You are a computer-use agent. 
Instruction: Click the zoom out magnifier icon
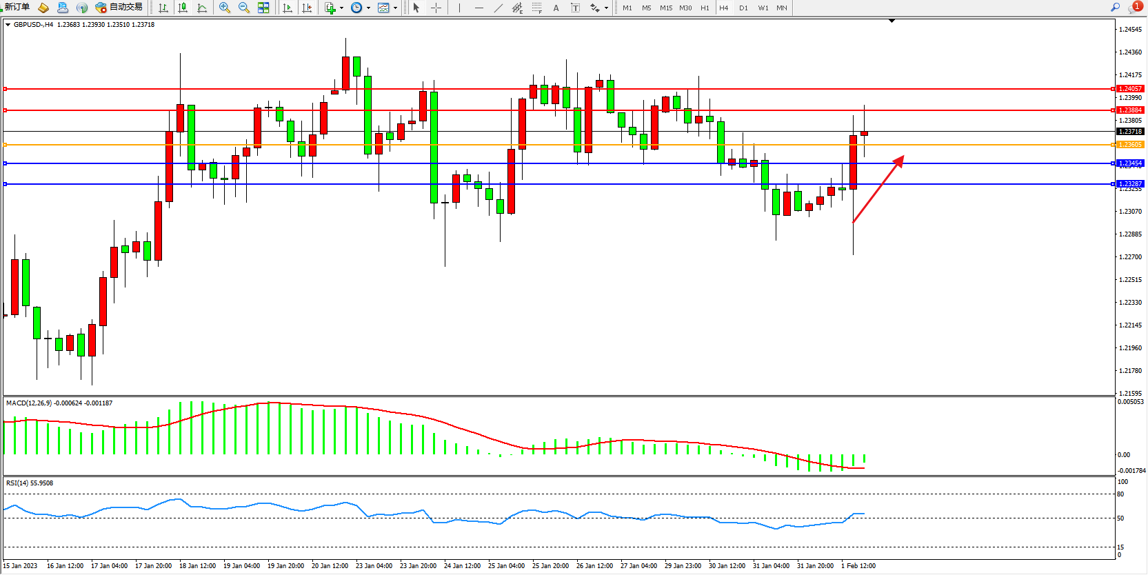click(243, 8)
